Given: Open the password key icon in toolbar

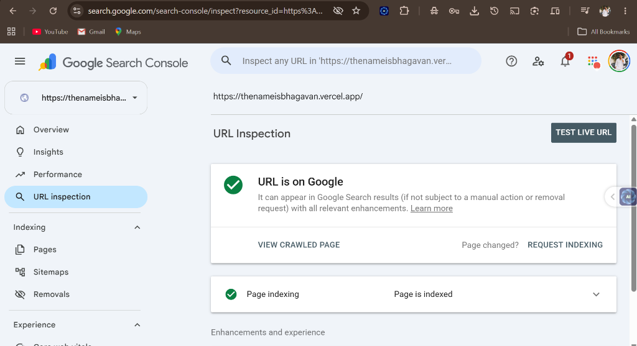Looking at the screenshot, I should click(x=453, y=11).
